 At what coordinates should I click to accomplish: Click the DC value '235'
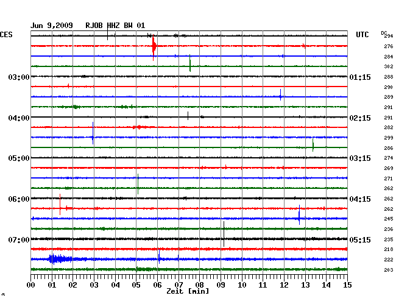tap(389, 239)
